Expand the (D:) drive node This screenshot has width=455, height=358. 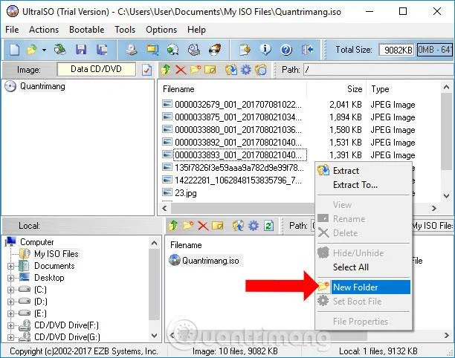[x=10, y=302]
